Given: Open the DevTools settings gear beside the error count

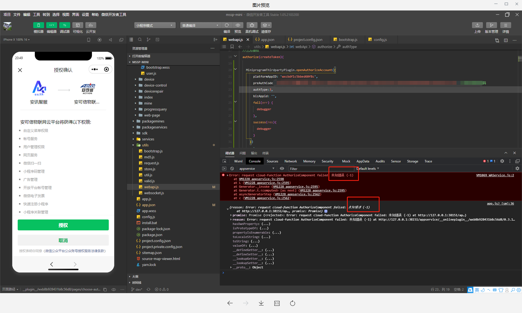Looking at the screenshot, I should 502,161.
